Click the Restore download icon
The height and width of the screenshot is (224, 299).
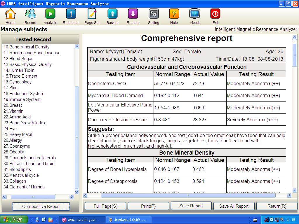point(133,14)
